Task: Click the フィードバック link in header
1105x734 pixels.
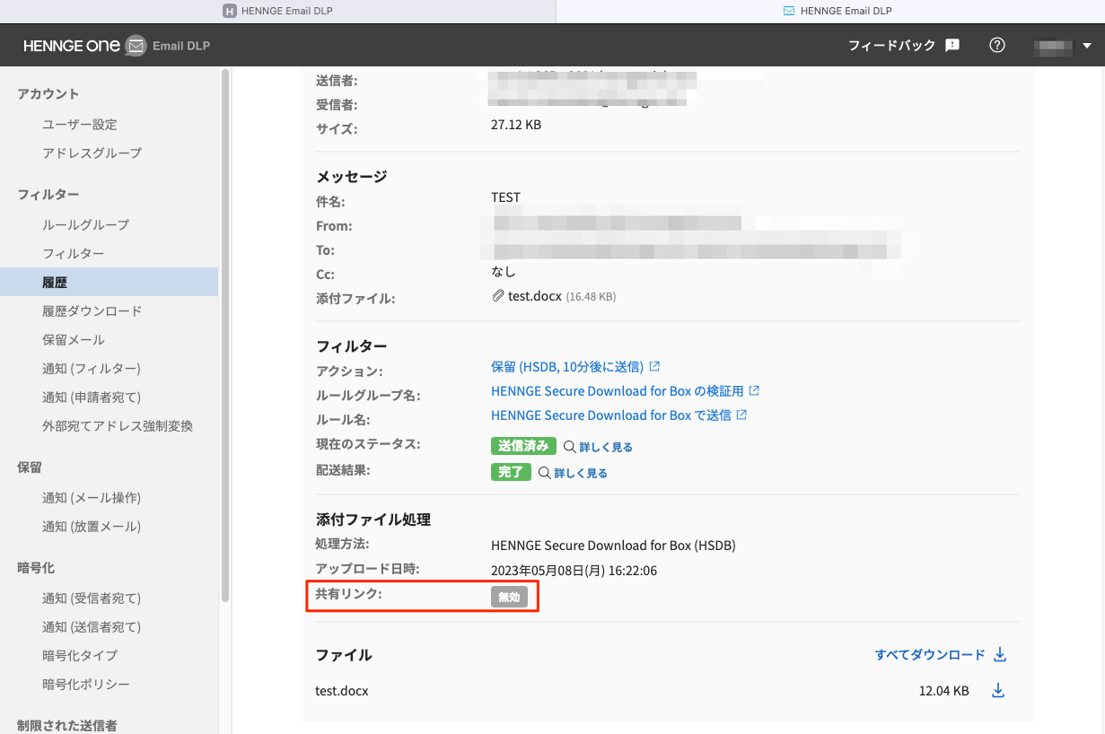Action: tap(892, 45)
